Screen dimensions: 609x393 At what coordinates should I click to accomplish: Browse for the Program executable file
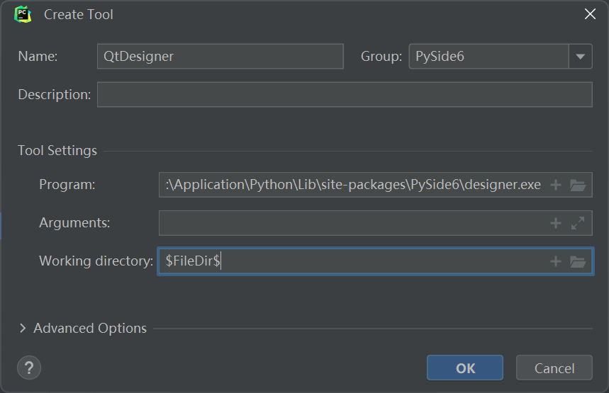pos(578,185)
